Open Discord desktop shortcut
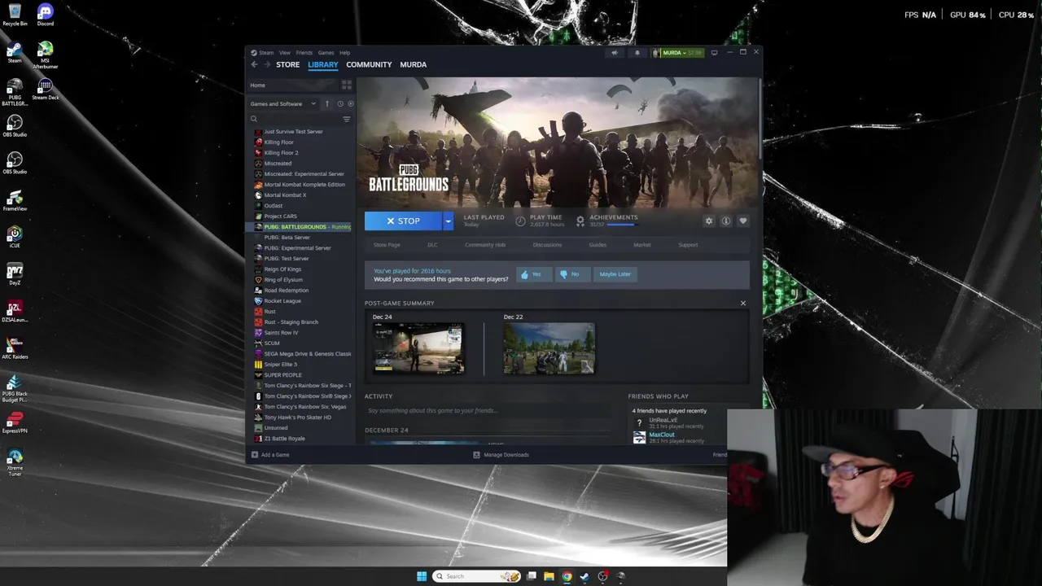Viewport: 1042px width, 586px height. tap(46, 15)
